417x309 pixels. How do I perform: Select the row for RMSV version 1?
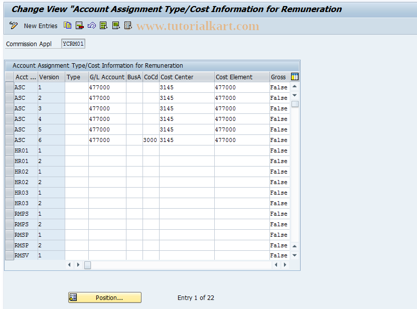coord(9,255)
